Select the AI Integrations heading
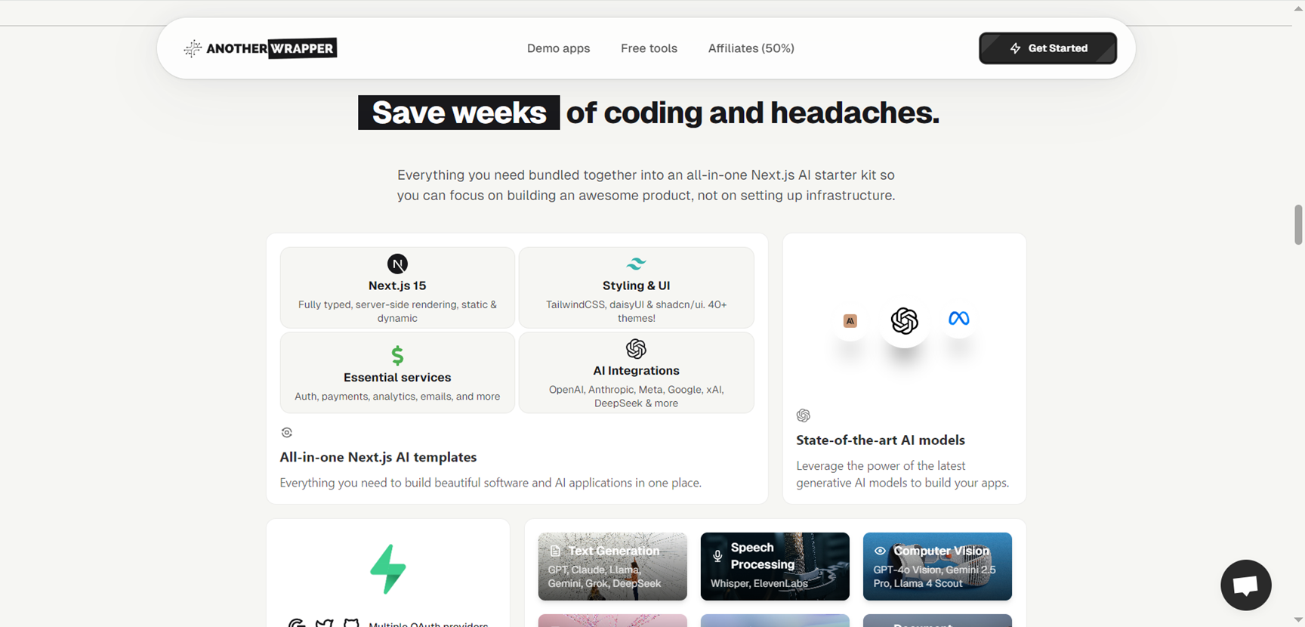The width and height of the screenshot is (1305, 627). point(636,370)
